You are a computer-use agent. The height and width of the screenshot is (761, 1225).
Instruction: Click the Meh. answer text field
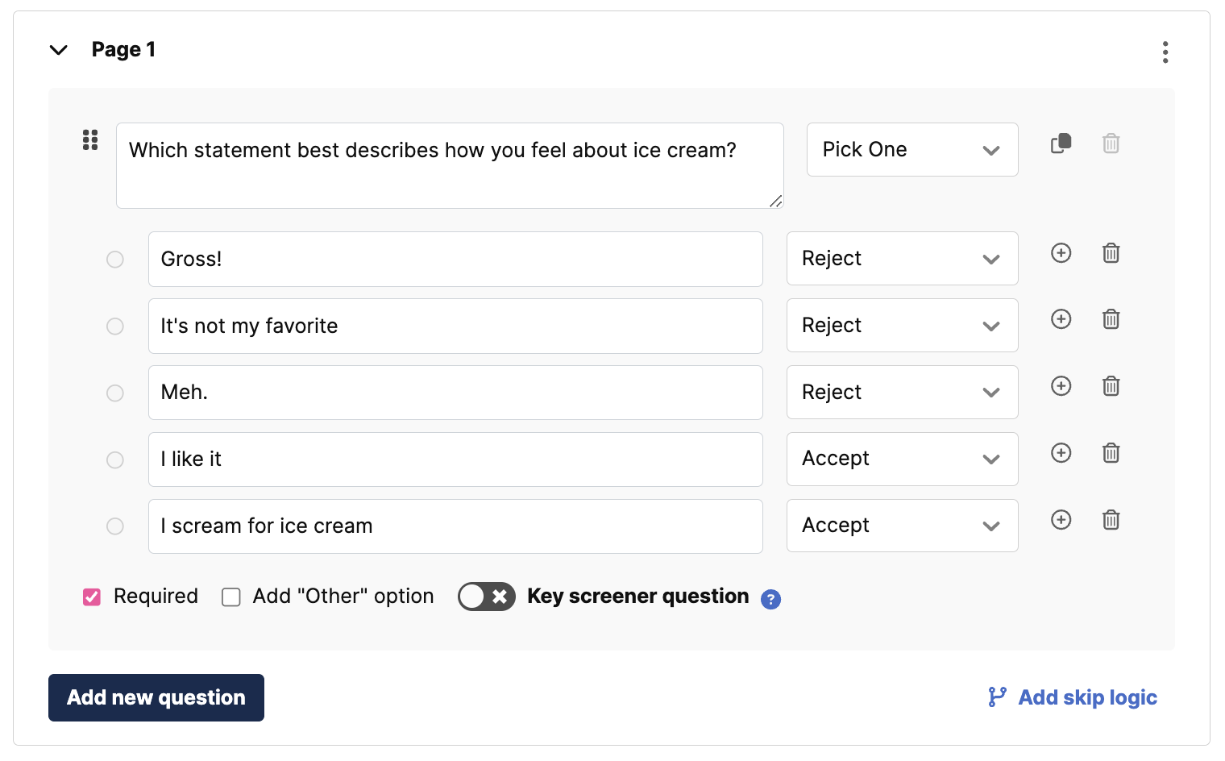click(455, 393)
